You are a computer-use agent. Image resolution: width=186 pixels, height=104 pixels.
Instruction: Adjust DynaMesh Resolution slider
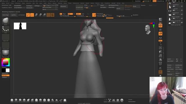[124, 16]
